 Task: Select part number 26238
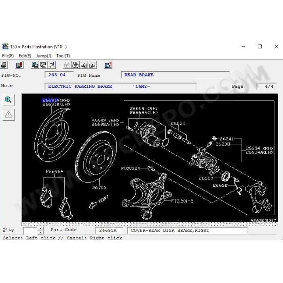(x=222, y=144)
